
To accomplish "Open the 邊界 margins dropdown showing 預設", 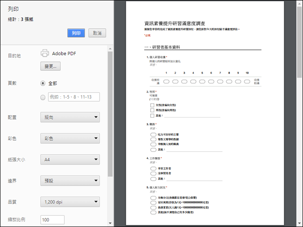I will point(70,180).
